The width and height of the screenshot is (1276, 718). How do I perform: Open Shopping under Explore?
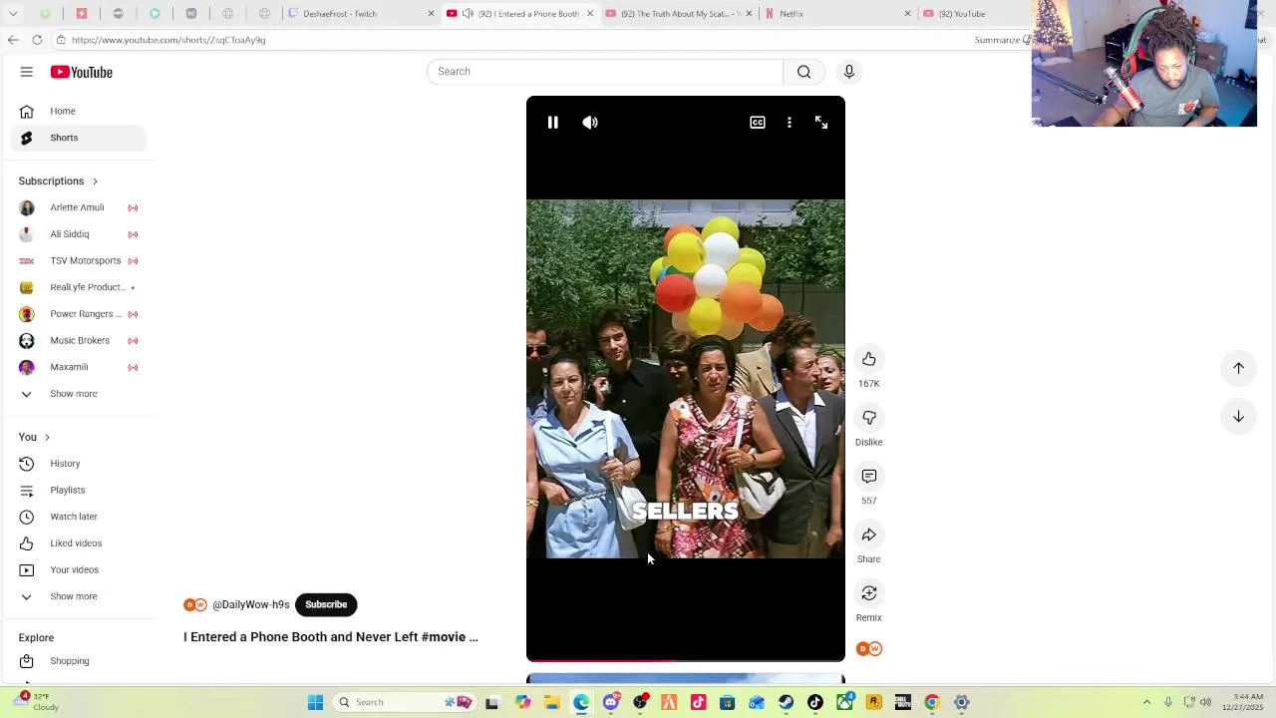click(79, 661)
